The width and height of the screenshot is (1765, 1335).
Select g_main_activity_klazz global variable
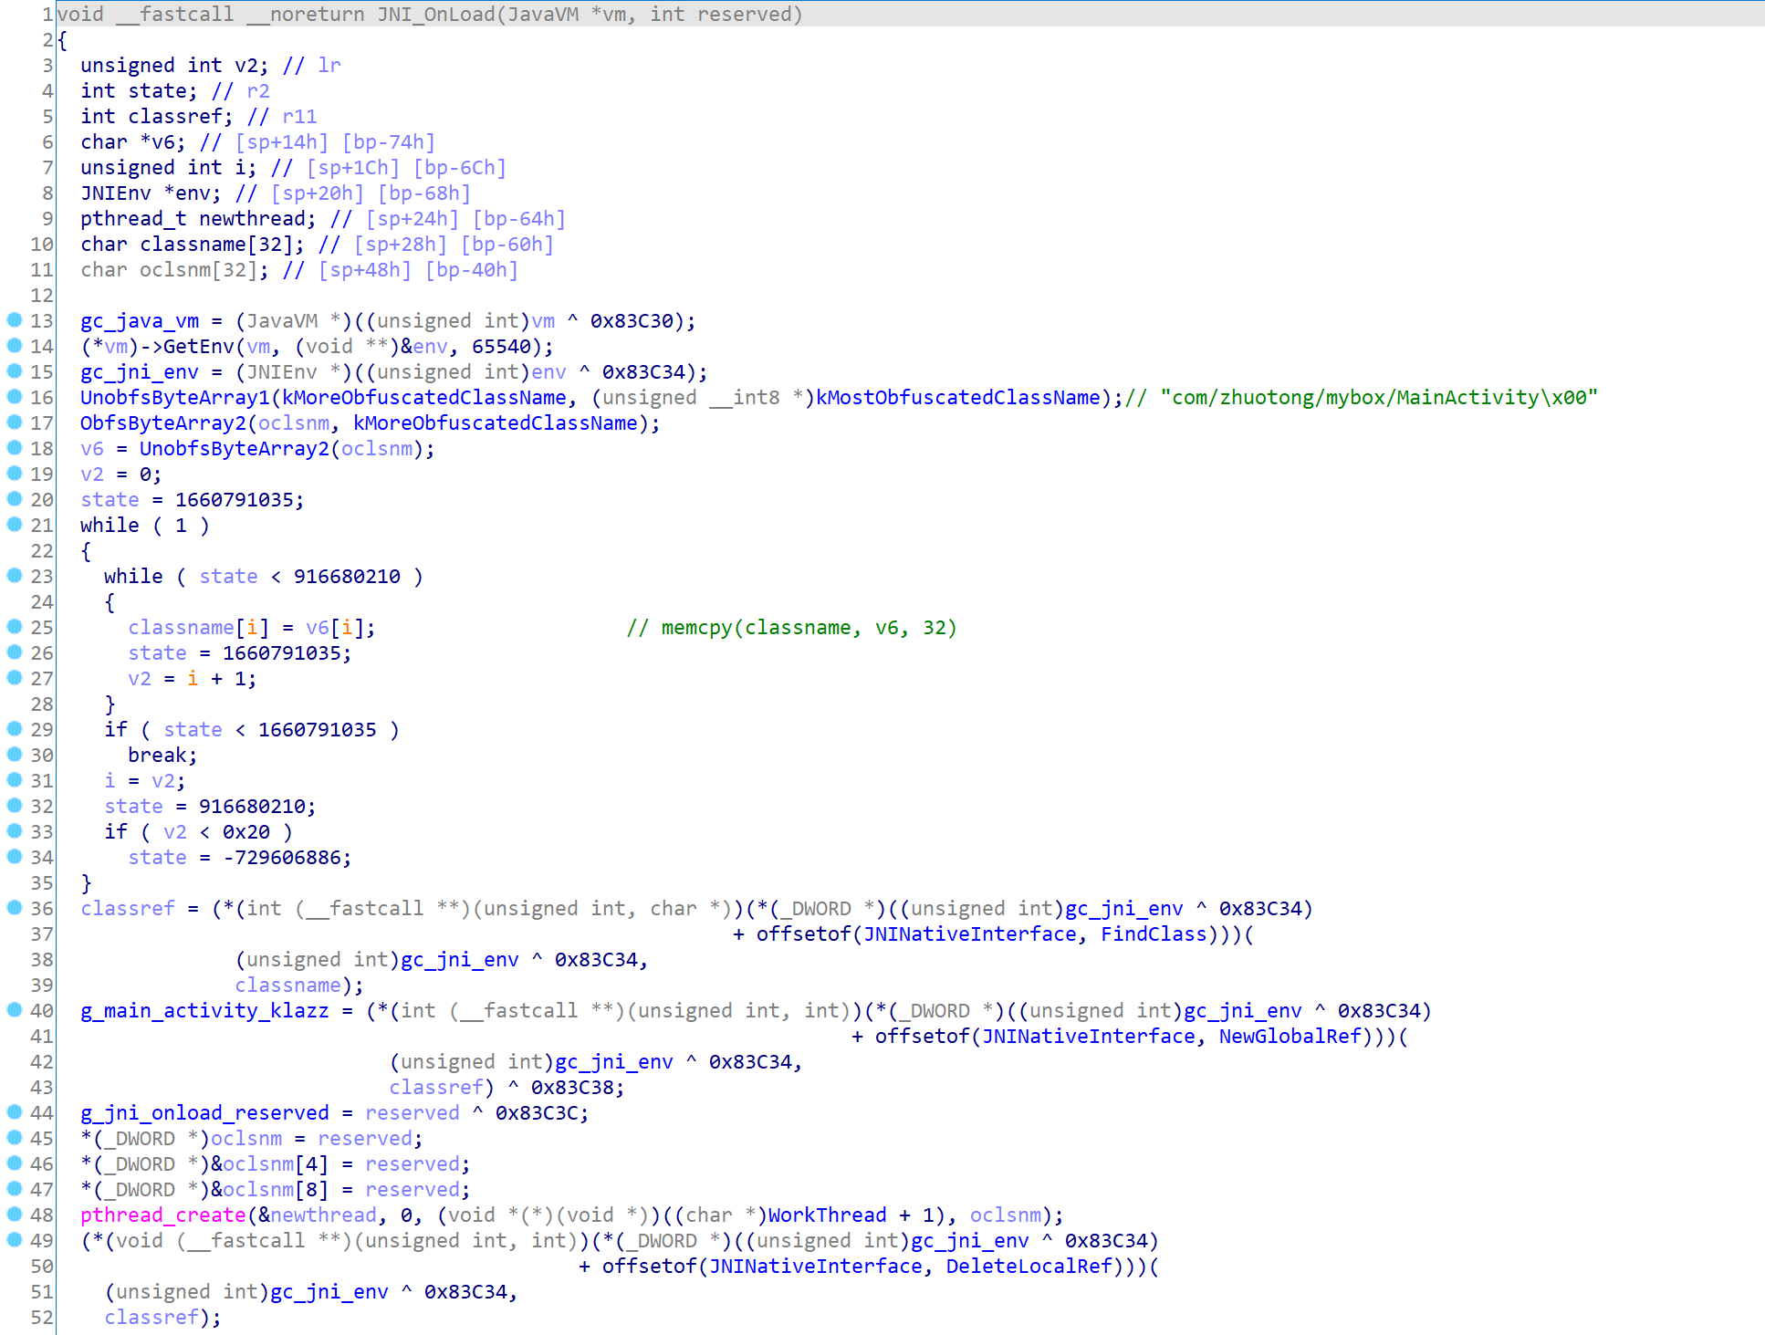[x=204, y=1011]
